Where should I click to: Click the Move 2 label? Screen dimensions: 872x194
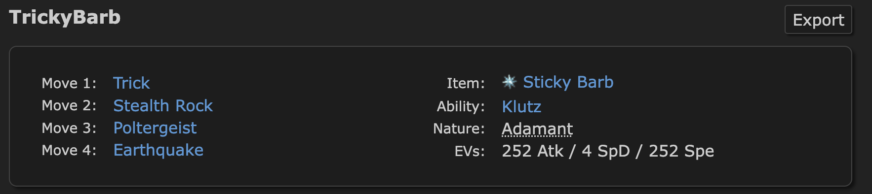coord(69,105)
